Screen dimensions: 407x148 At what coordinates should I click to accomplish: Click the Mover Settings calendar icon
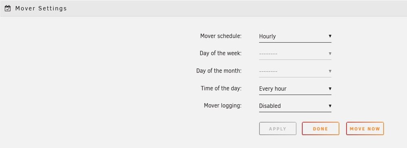[8, 8]
